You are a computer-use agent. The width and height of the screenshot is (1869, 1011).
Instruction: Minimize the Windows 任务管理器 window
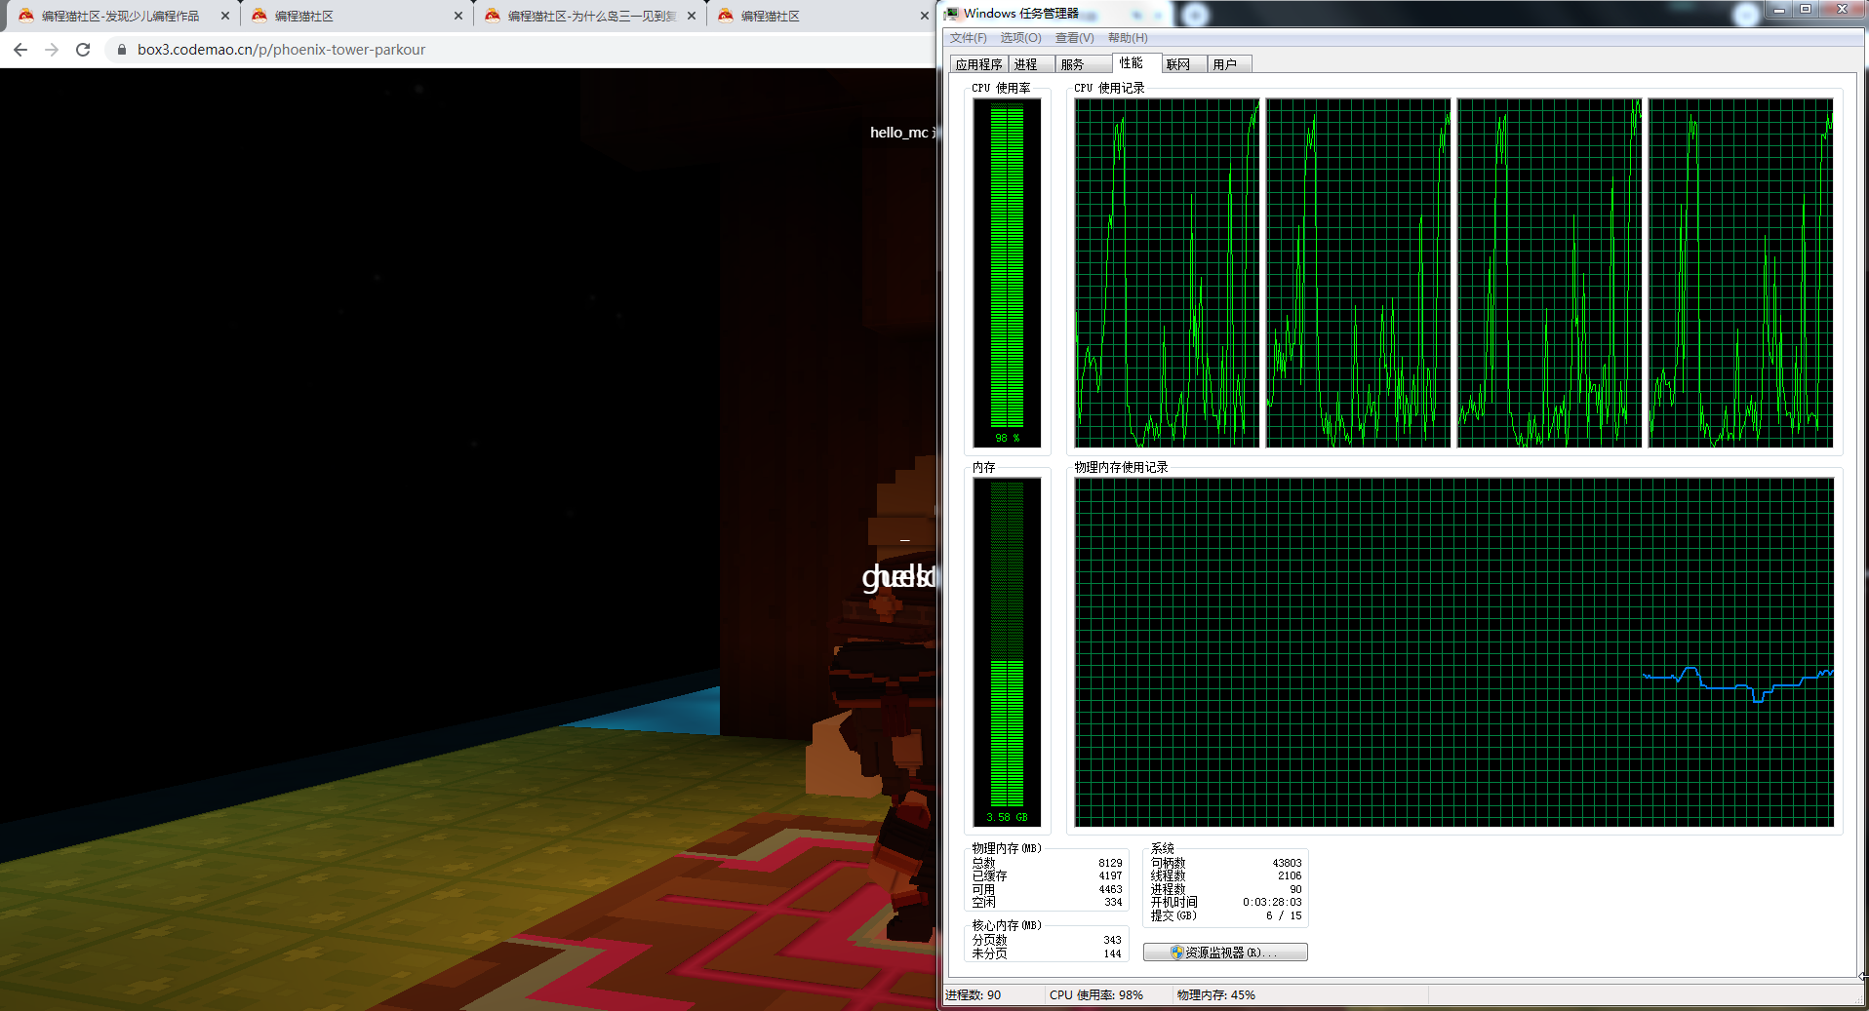[1779, 10]
